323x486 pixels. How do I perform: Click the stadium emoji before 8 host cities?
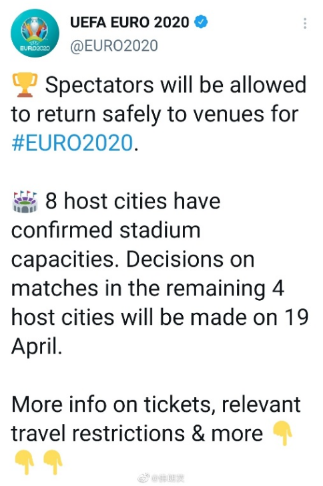coord(25,202)
